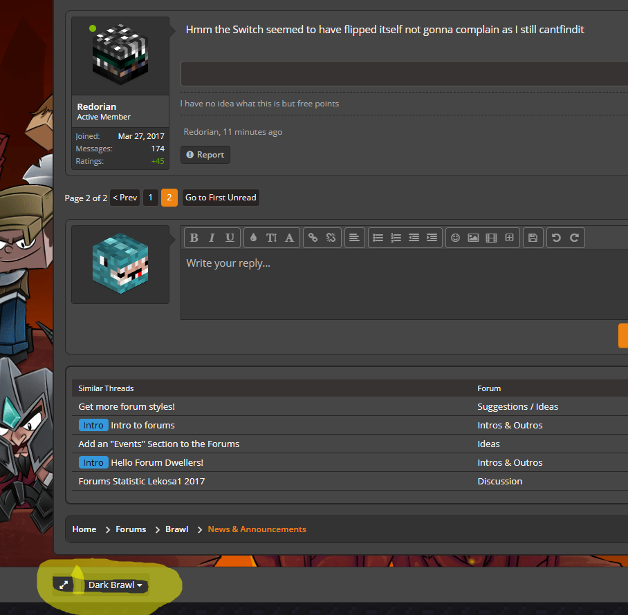The image size is (628, 615).
Task: Open the Forums breadcrumb item
Action: (131, 529)
